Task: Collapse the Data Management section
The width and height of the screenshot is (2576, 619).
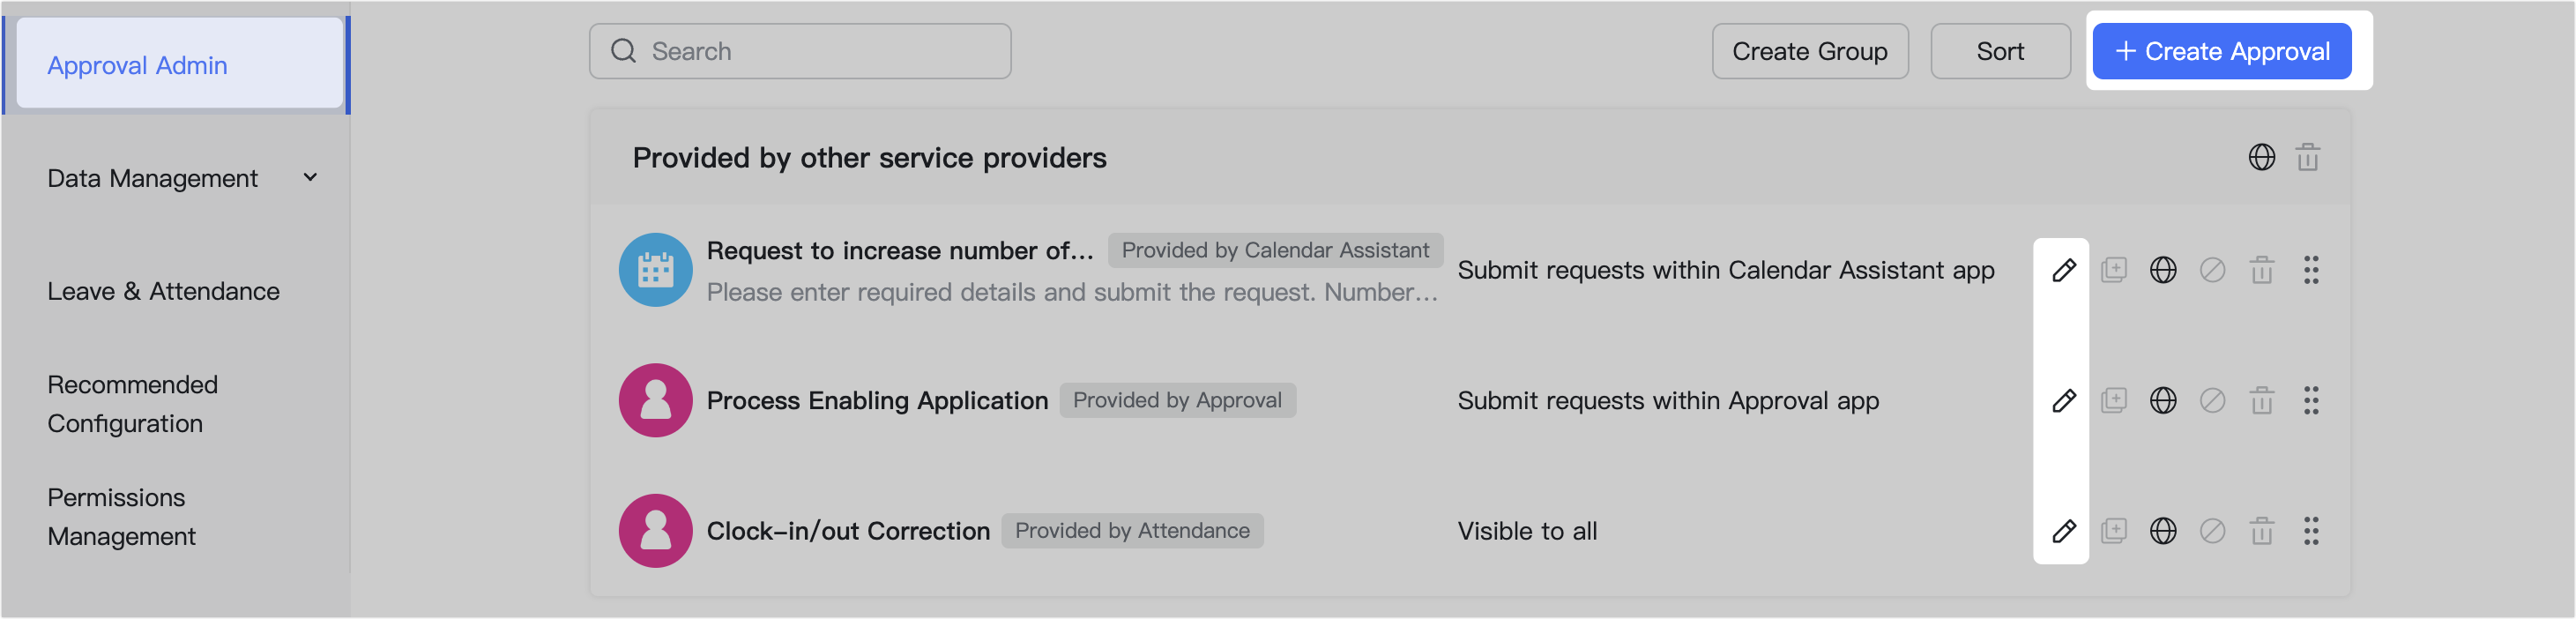Action: pyautogui.click(x=310, y=177)
